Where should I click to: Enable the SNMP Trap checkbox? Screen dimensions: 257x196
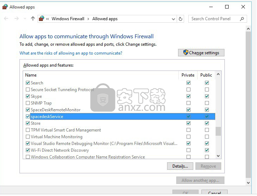pos(28,103)
